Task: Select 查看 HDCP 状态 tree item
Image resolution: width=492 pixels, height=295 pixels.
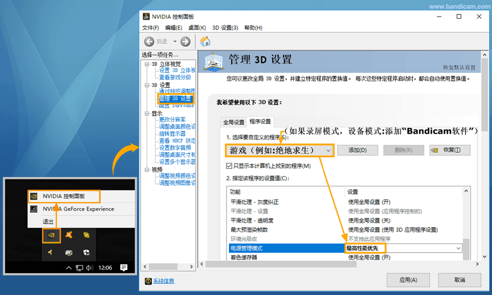Action: click(x=177, y=141)
